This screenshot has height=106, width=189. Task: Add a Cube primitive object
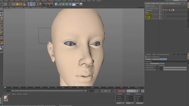click(56, 4)
